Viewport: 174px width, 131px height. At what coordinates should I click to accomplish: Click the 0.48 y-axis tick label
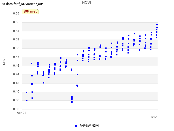point(16,57)
